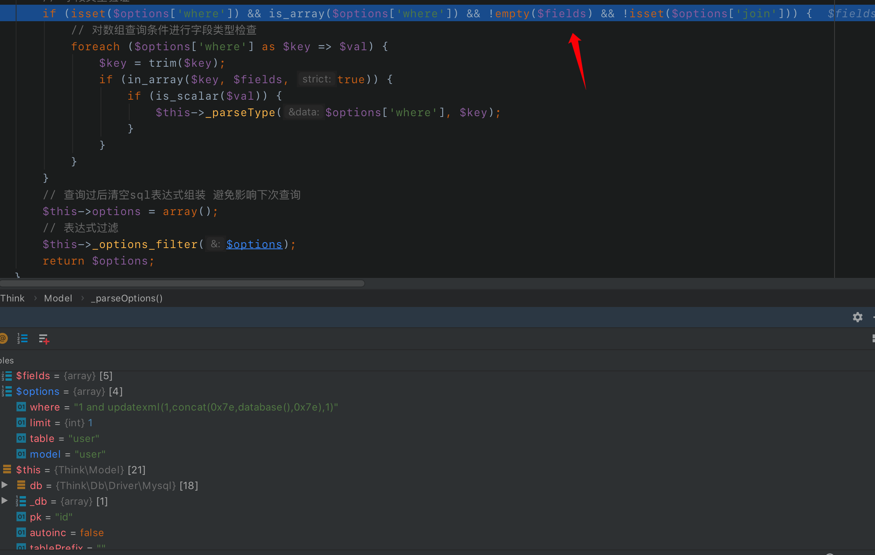Click the numbered-list sort values icon
875x555 pixels.
click(22, 338)
